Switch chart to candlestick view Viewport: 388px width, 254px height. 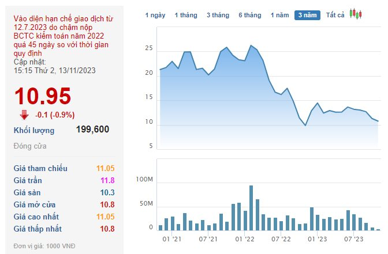tap(355, 14)
